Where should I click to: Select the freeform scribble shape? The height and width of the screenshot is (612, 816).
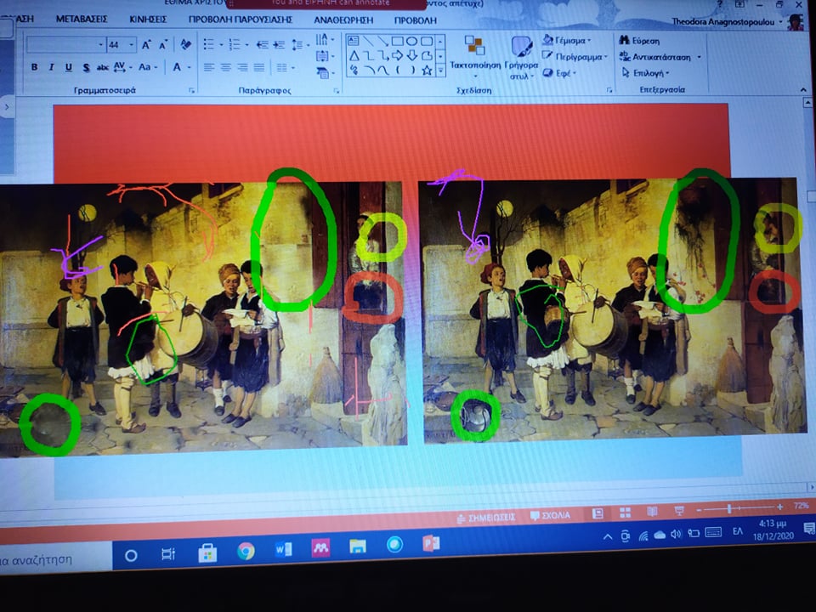click(354, 70)
